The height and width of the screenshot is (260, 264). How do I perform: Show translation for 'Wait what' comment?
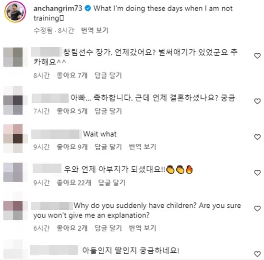[x=143, y=147]
